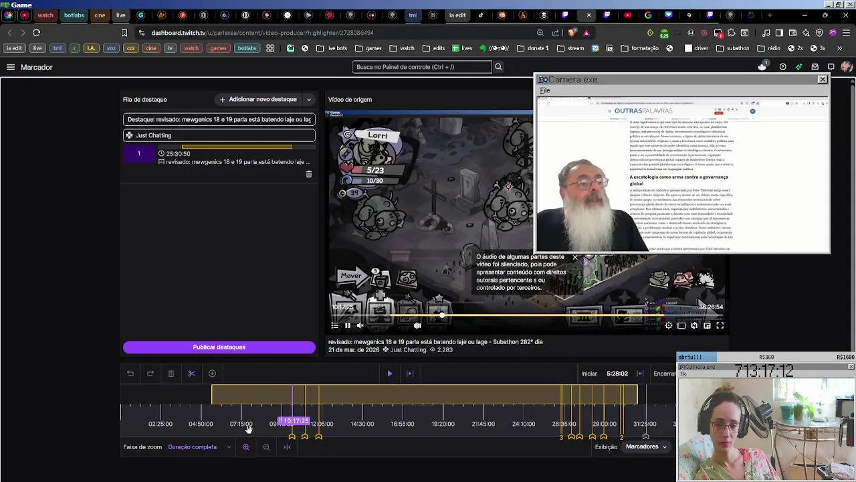856x482 pixels.
Task: Close the upper Camera.exe window
Action: tap(823, 79)
